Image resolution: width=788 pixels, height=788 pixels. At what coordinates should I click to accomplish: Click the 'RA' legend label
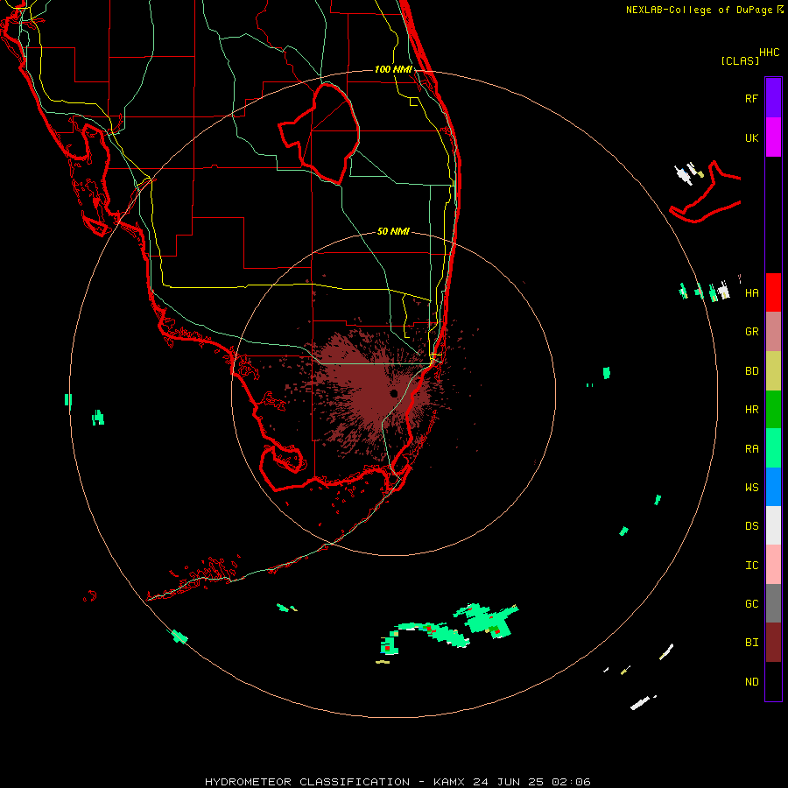click(751, 449)
